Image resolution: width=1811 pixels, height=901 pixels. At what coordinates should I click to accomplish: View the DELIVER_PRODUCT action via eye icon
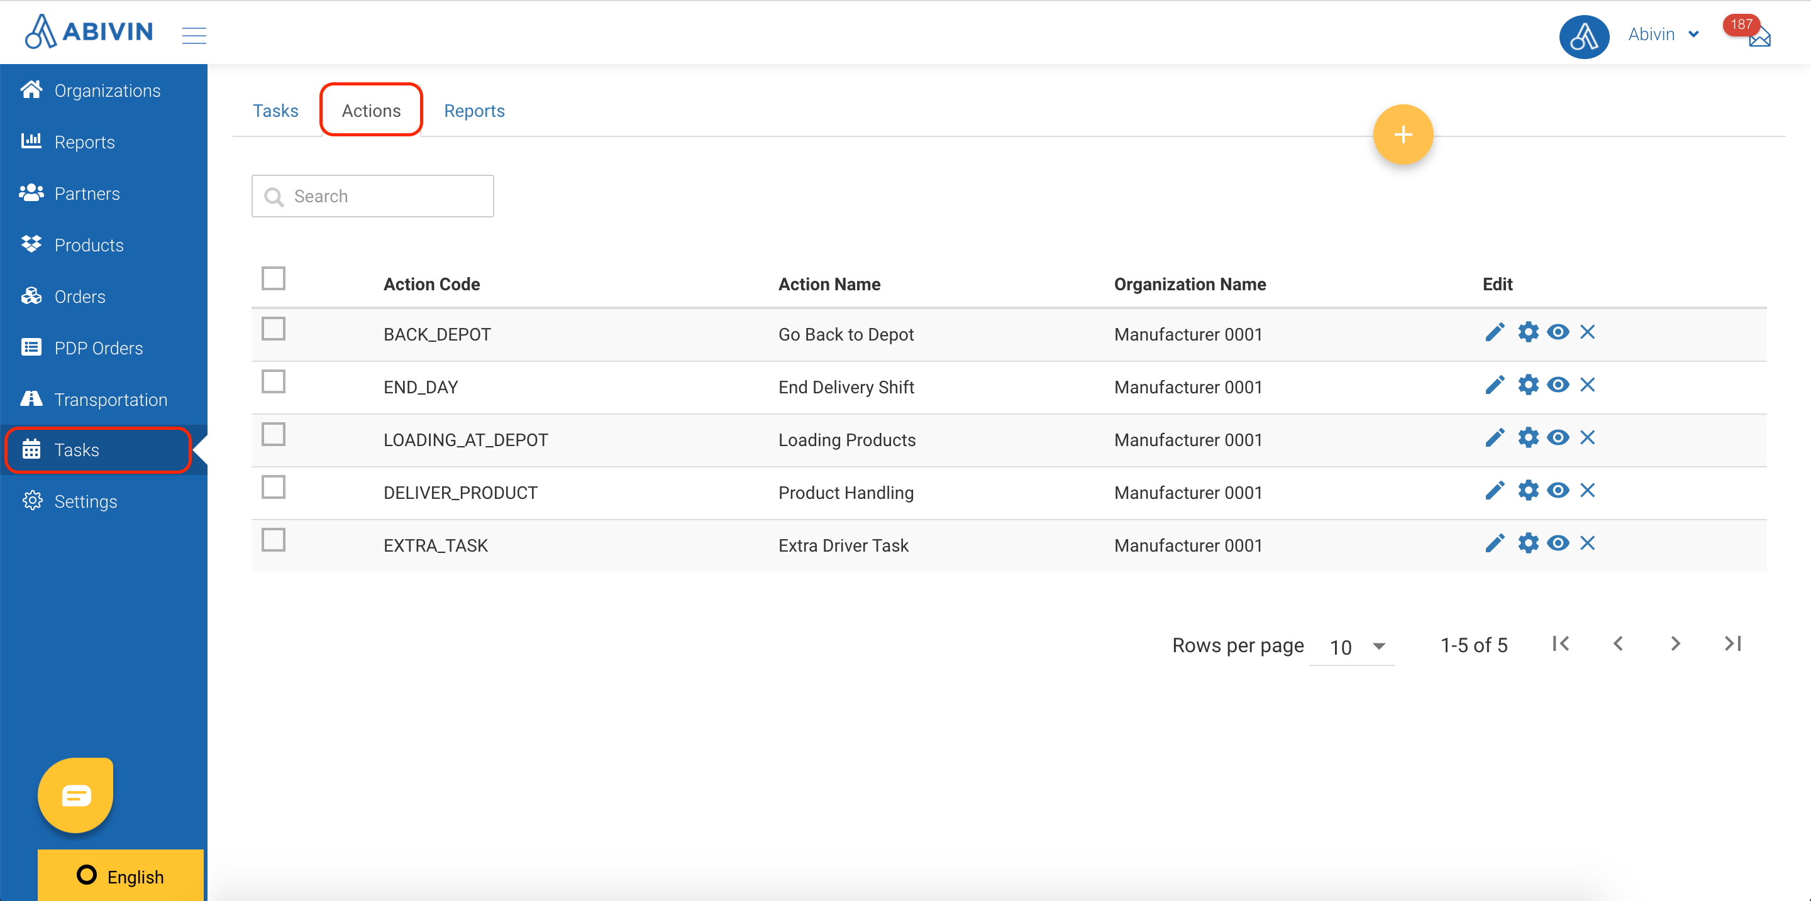click(x=1558, y=490)
